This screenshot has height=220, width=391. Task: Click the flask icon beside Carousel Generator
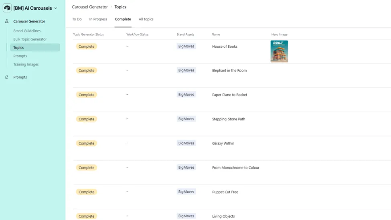(7, 21)
